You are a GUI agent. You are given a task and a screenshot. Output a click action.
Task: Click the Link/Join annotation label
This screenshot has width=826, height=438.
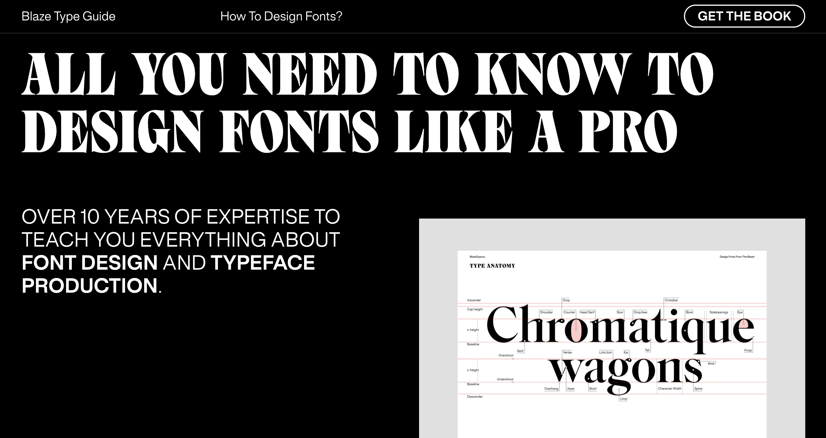pos(606,353)
